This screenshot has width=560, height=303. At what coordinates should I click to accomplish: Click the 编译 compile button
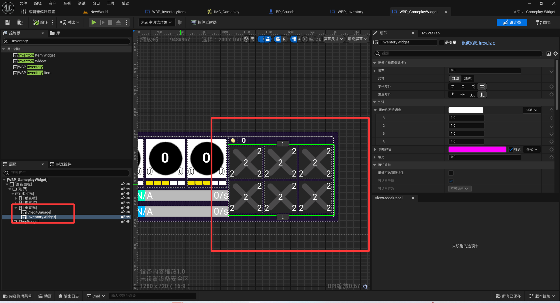[41, 22]
